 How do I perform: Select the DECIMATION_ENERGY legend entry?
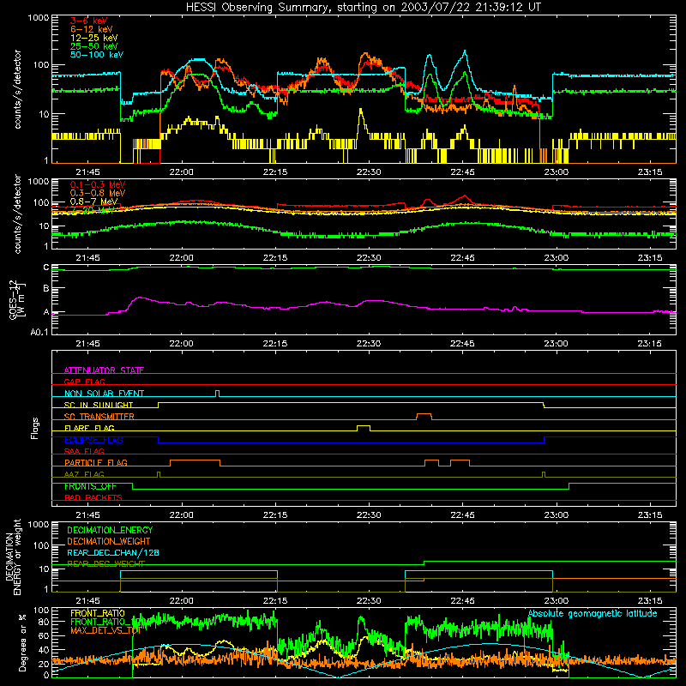coord(110,530)
